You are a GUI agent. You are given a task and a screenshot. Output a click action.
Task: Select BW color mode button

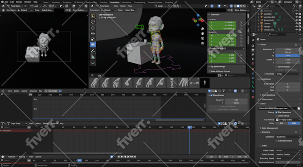[x=282, y=123]
